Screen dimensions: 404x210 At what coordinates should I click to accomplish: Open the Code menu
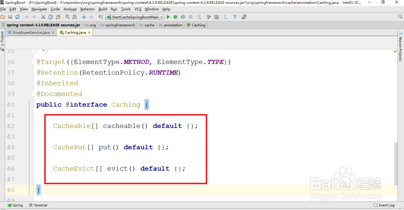(55, 9)
